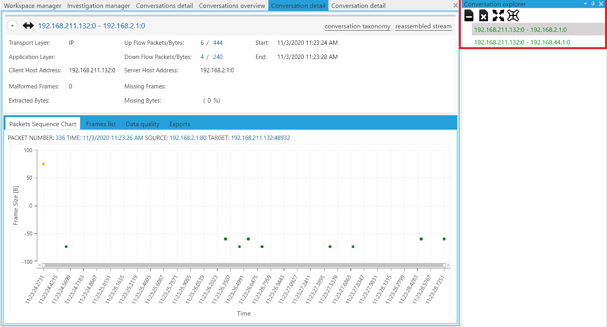Image resolution: width=607 pixels, height=327 pixels.
Task: Open the Data quality tab
Action: pos(143,124)
